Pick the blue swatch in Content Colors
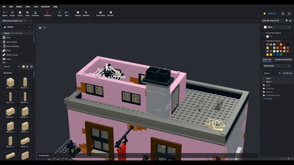This screenshot has height=165, width=294. (x=277, y=55)
